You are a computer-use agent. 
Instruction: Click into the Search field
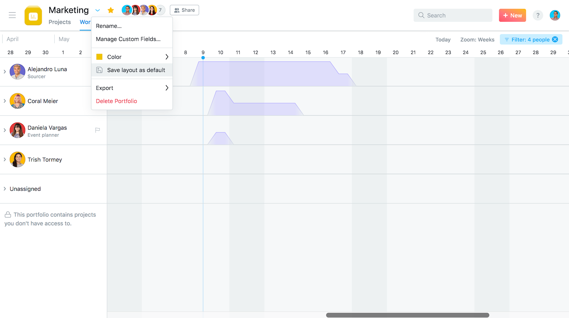coord(453,15)
